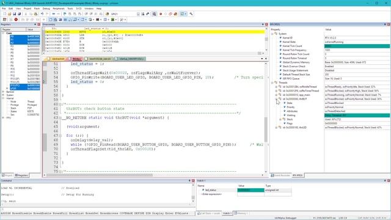This screenshot has width=391, height=220.
Task: Toggle the Disassembly window toolbar icon
Action: [56, 20]
